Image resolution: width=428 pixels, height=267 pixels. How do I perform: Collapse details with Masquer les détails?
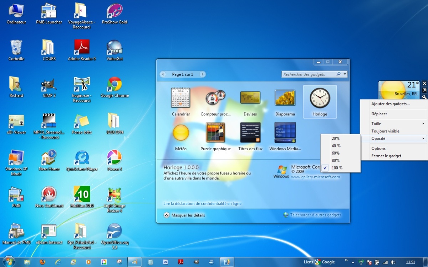(184, 215)
